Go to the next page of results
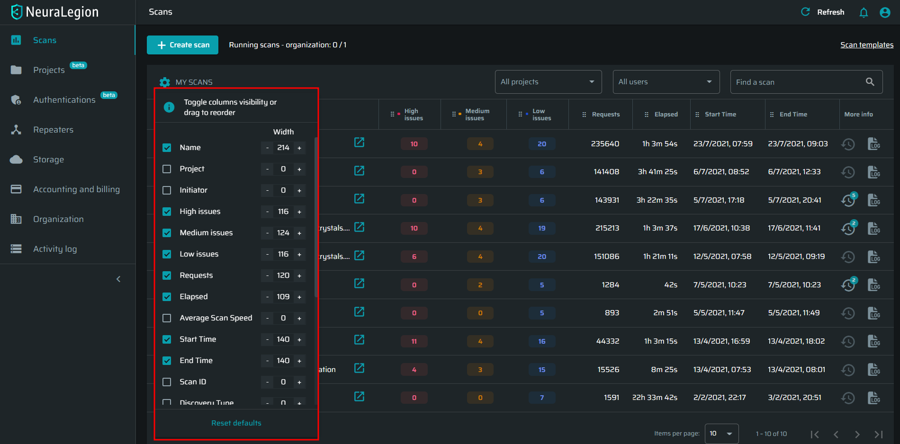The height and width of the screenshot is (444, 900). tap(857, 434)
